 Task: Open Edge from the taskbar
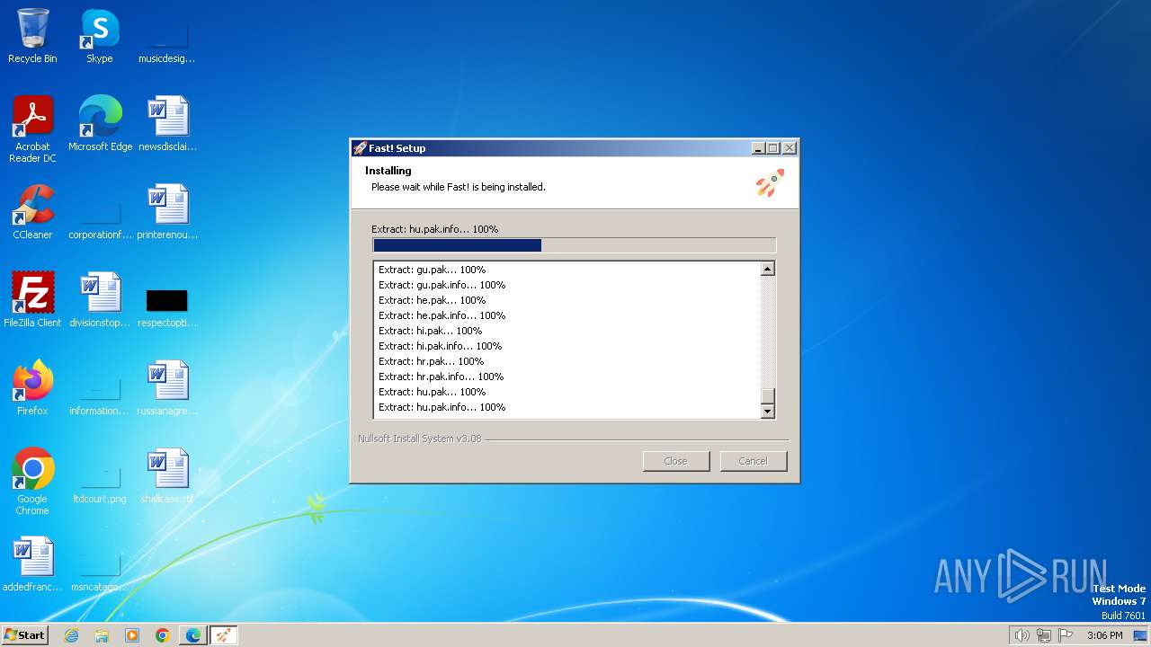(193, 635)
